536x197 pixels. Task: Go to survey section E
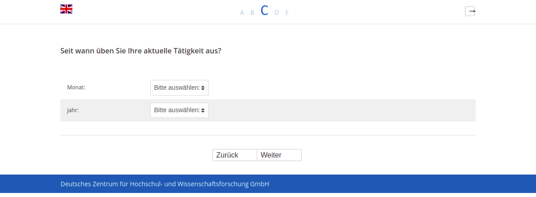click(287, 13)
